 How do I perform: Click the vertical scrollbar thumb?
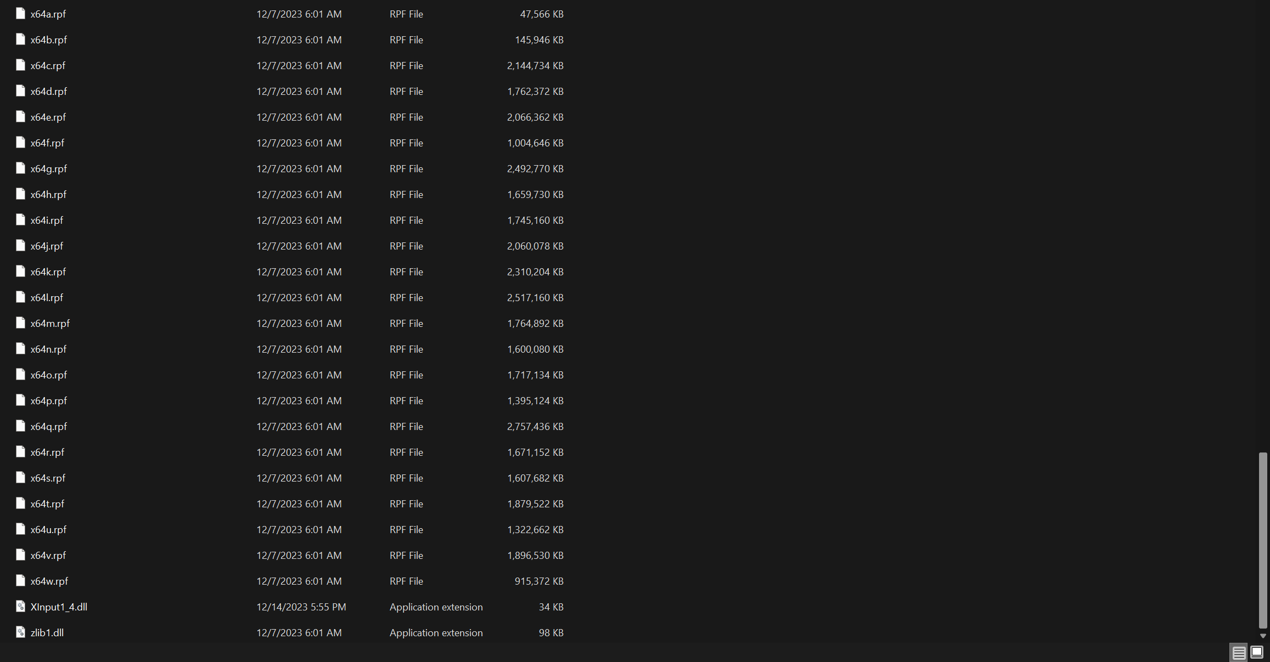coord(1263,540)
